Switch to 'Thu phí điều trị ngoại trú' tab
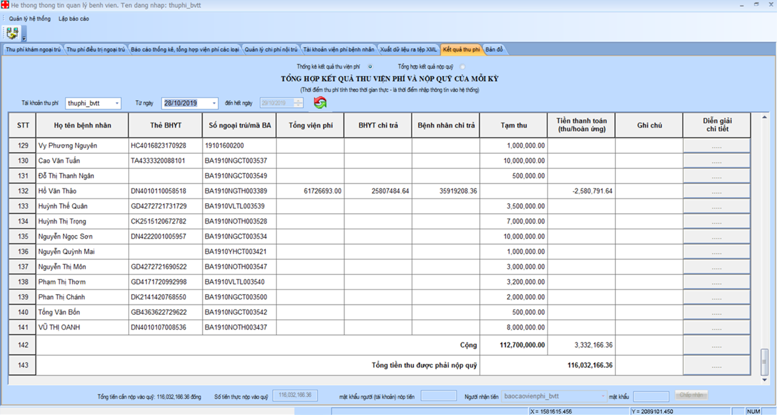The height and width of the screenshot is (415, 777). tap(96, 49)
